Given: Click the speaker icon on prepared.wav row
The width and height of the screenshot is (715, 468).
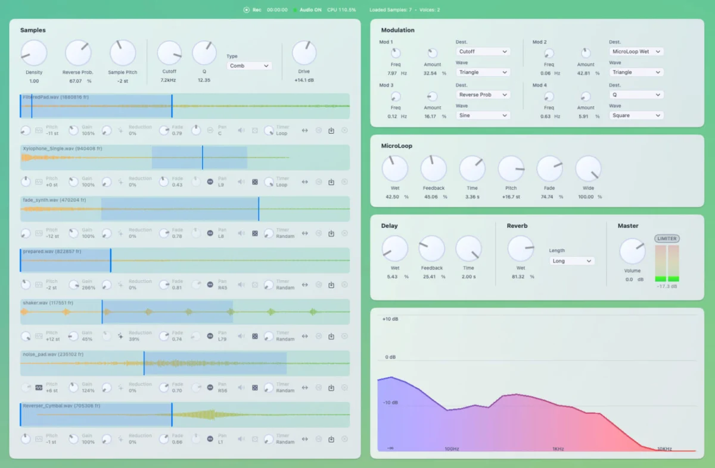Looking at the screenshot, I should [x=241, y=285].
